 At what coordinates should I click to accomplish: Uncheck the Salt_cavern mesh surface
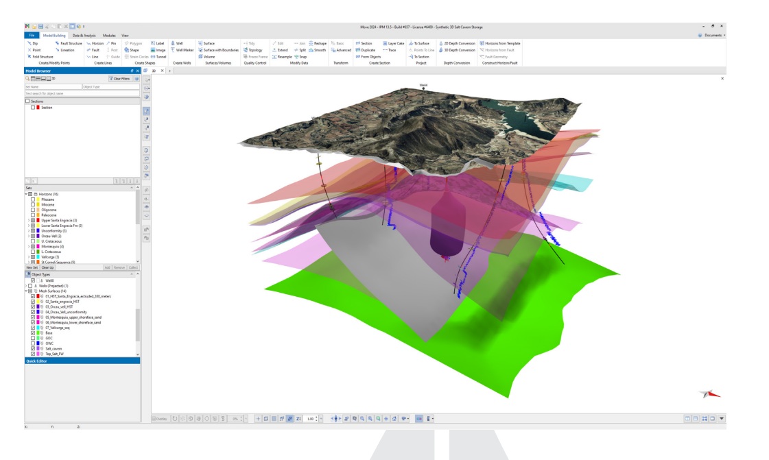point(33,348)
